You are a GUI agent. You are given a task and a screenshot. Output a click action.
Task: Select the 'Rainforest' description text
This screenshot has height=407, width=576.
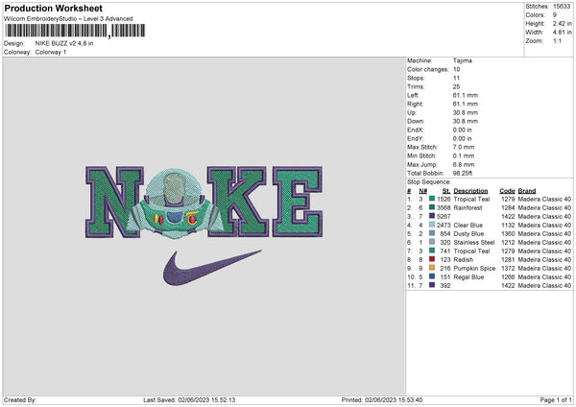(468, 207)
